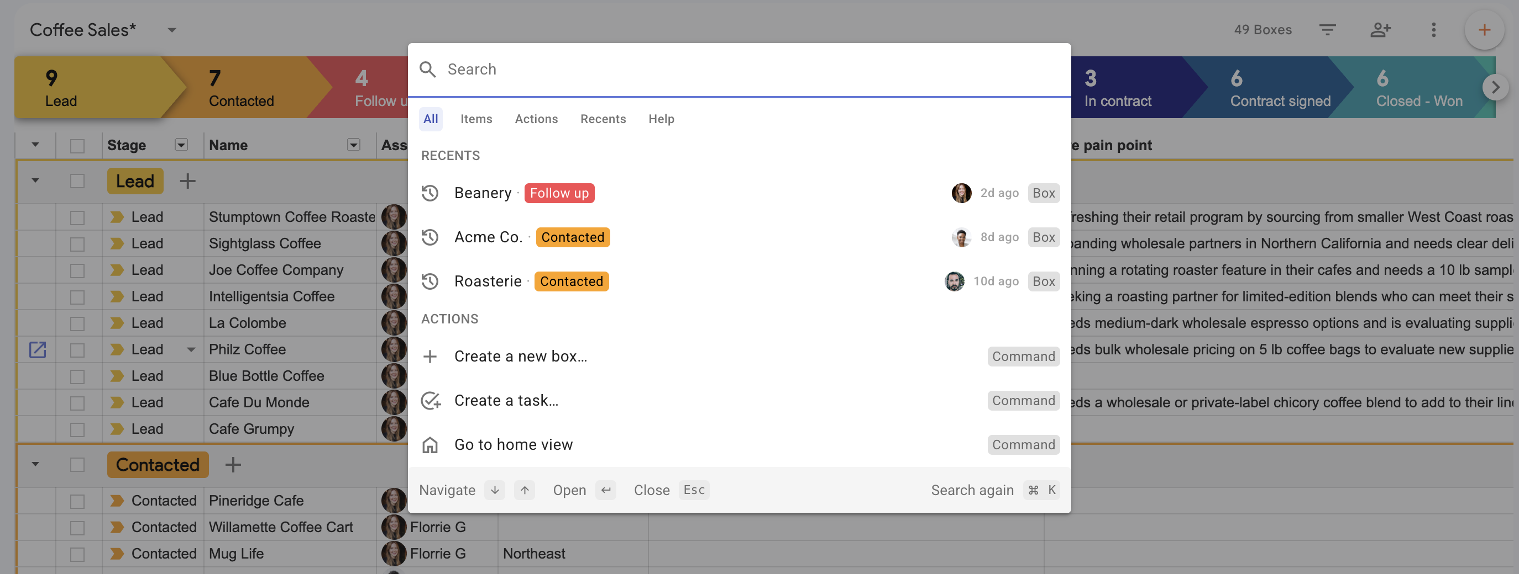
Task: Click the Cafe Du Monde name cell
Action: coord(290,403)
